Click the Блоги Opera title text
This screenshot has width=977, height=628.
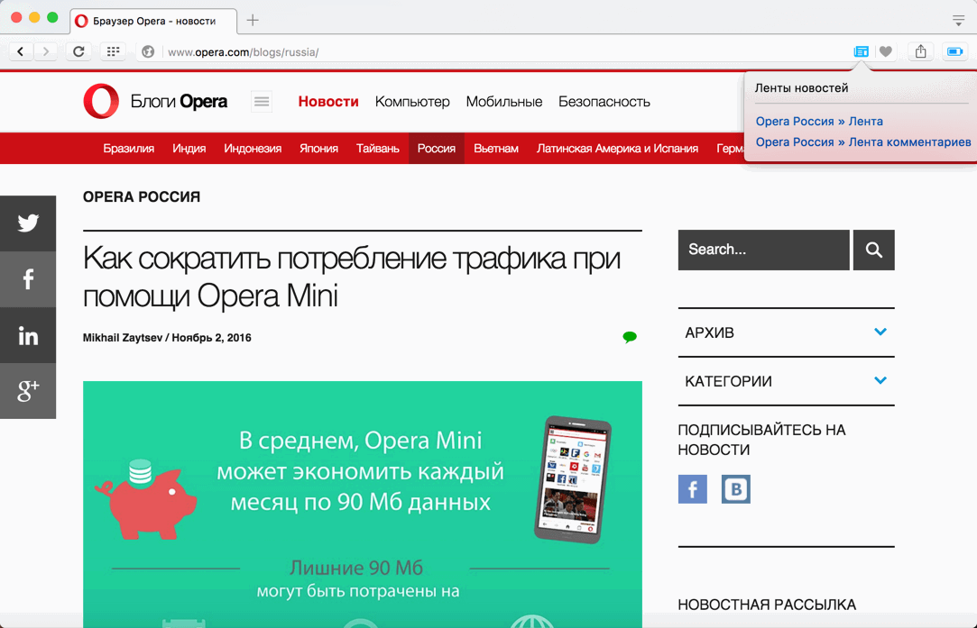pyautogui.click(x=179, y=102)
